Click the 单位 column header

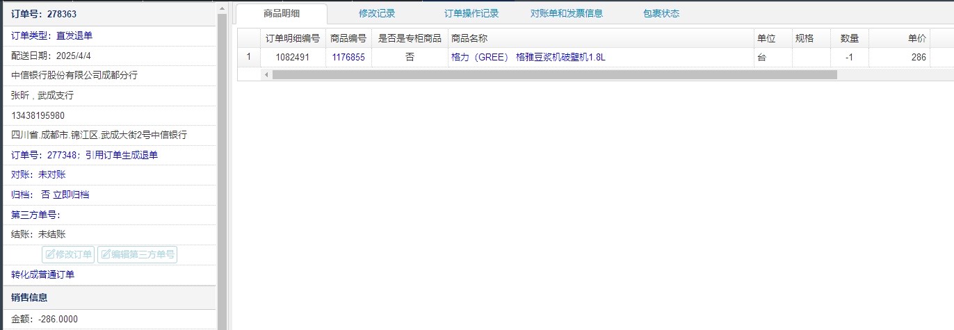coord(773,38)
